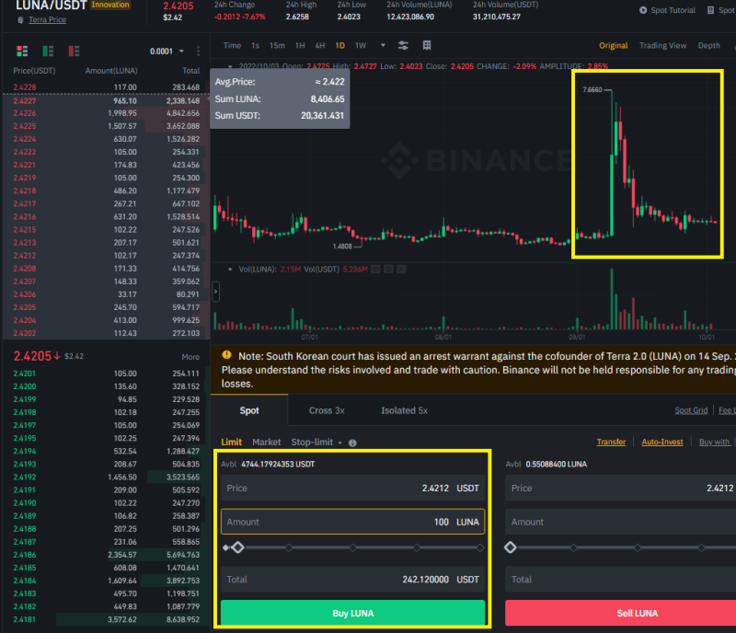Select the Cross 3x margin tab
736x633 pixels.
pos(327,410)
